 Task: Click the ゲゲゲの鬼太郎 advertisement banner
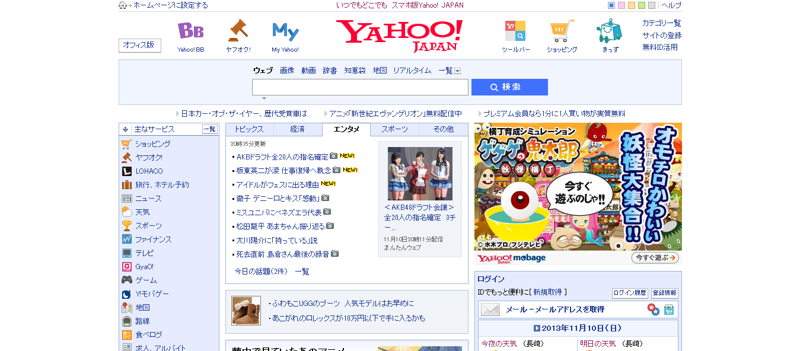pyautogui.click(x=578, y=194)
